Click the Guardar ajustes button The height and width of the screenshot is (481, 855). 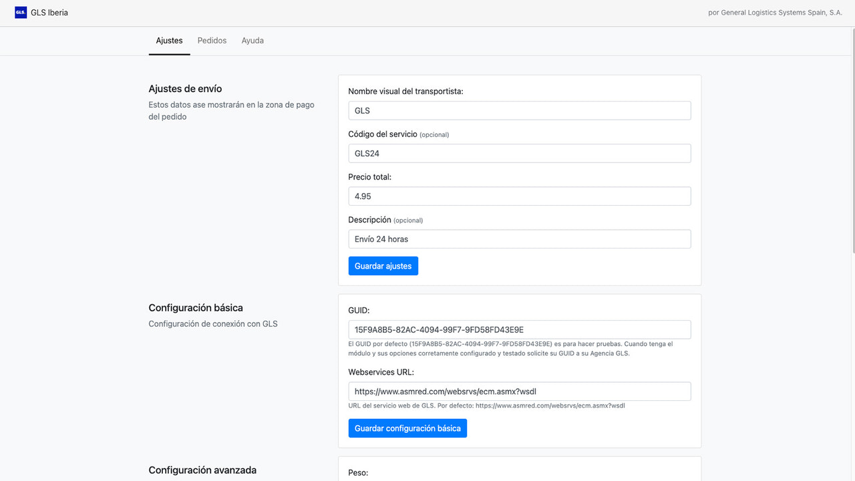point(383,265)
